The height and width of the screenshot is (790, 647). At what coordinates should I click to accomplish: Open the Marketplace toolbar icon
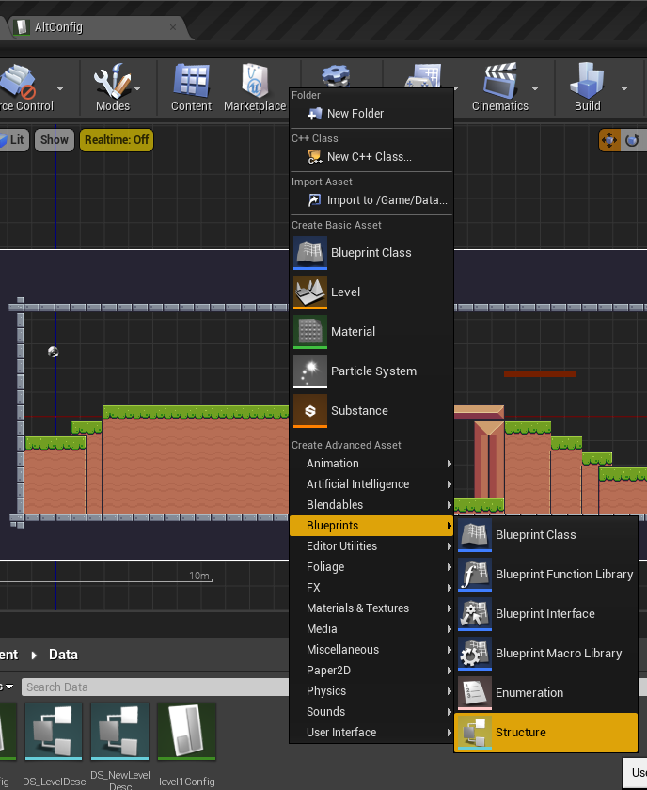coord(255,87)
